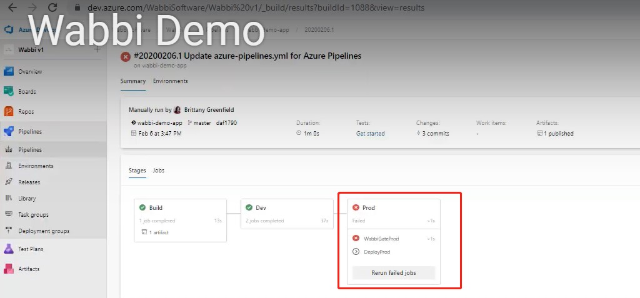Open Task groups in the sidebar
The width and height of the screenshot is (640, 298).
point(33,215)
